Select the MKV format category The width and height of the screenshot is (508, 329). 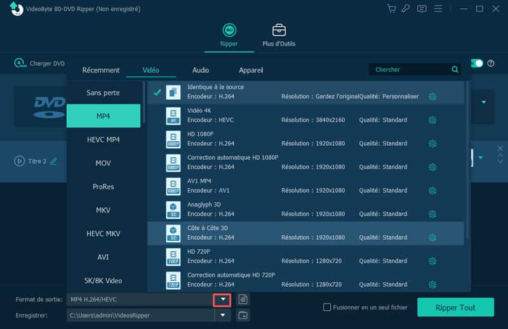(104, 210)
